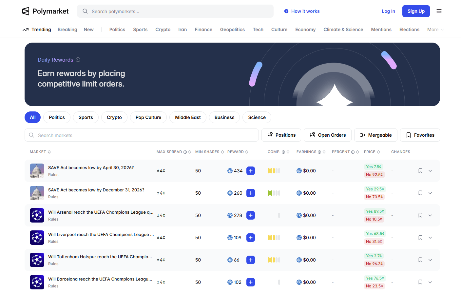Select the Pop Culture category filter
Viewport: 461px width, 293px height.
point(148,117)
